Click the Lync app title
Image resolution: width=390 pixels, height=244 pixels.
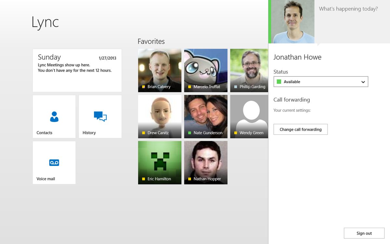coord(45,22)
